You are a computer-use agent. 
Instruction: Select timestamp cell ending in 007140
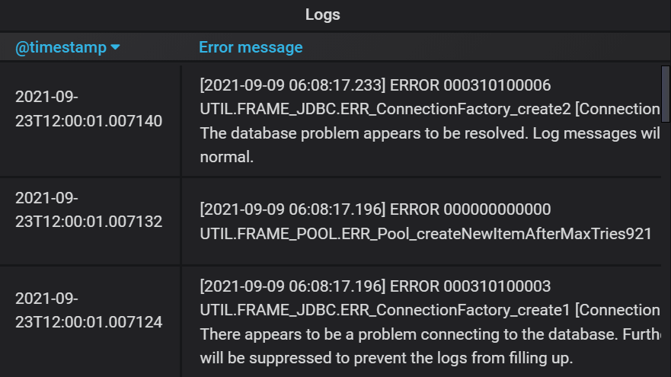point(89,109)
